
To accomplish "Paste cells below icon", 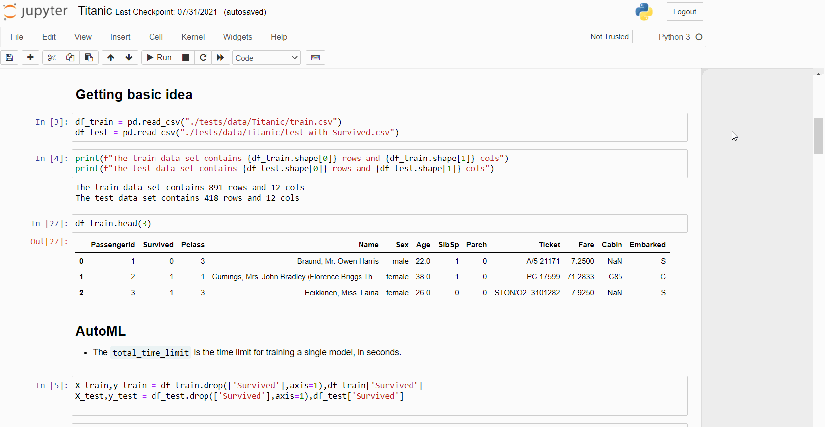I will pyautogui.click(x=89, y=58).
